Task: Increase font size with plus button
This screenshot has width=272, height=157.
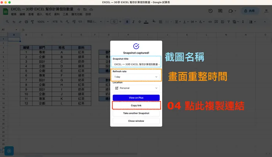Action: [120, 22]
